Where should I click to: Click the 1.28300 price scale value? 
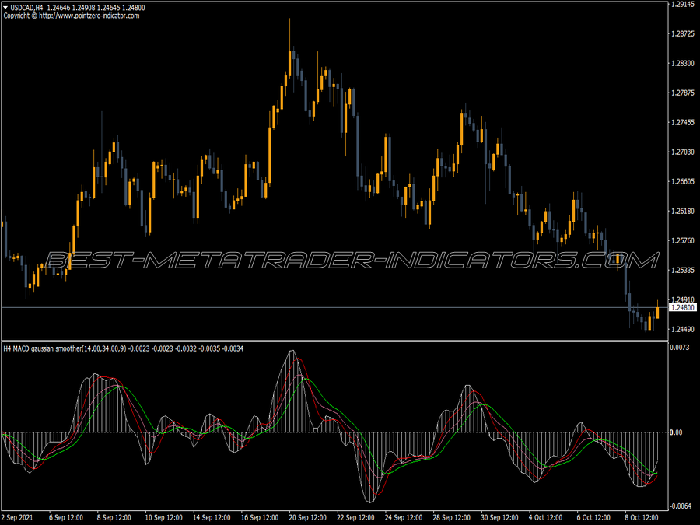click(x=683, y=64)
